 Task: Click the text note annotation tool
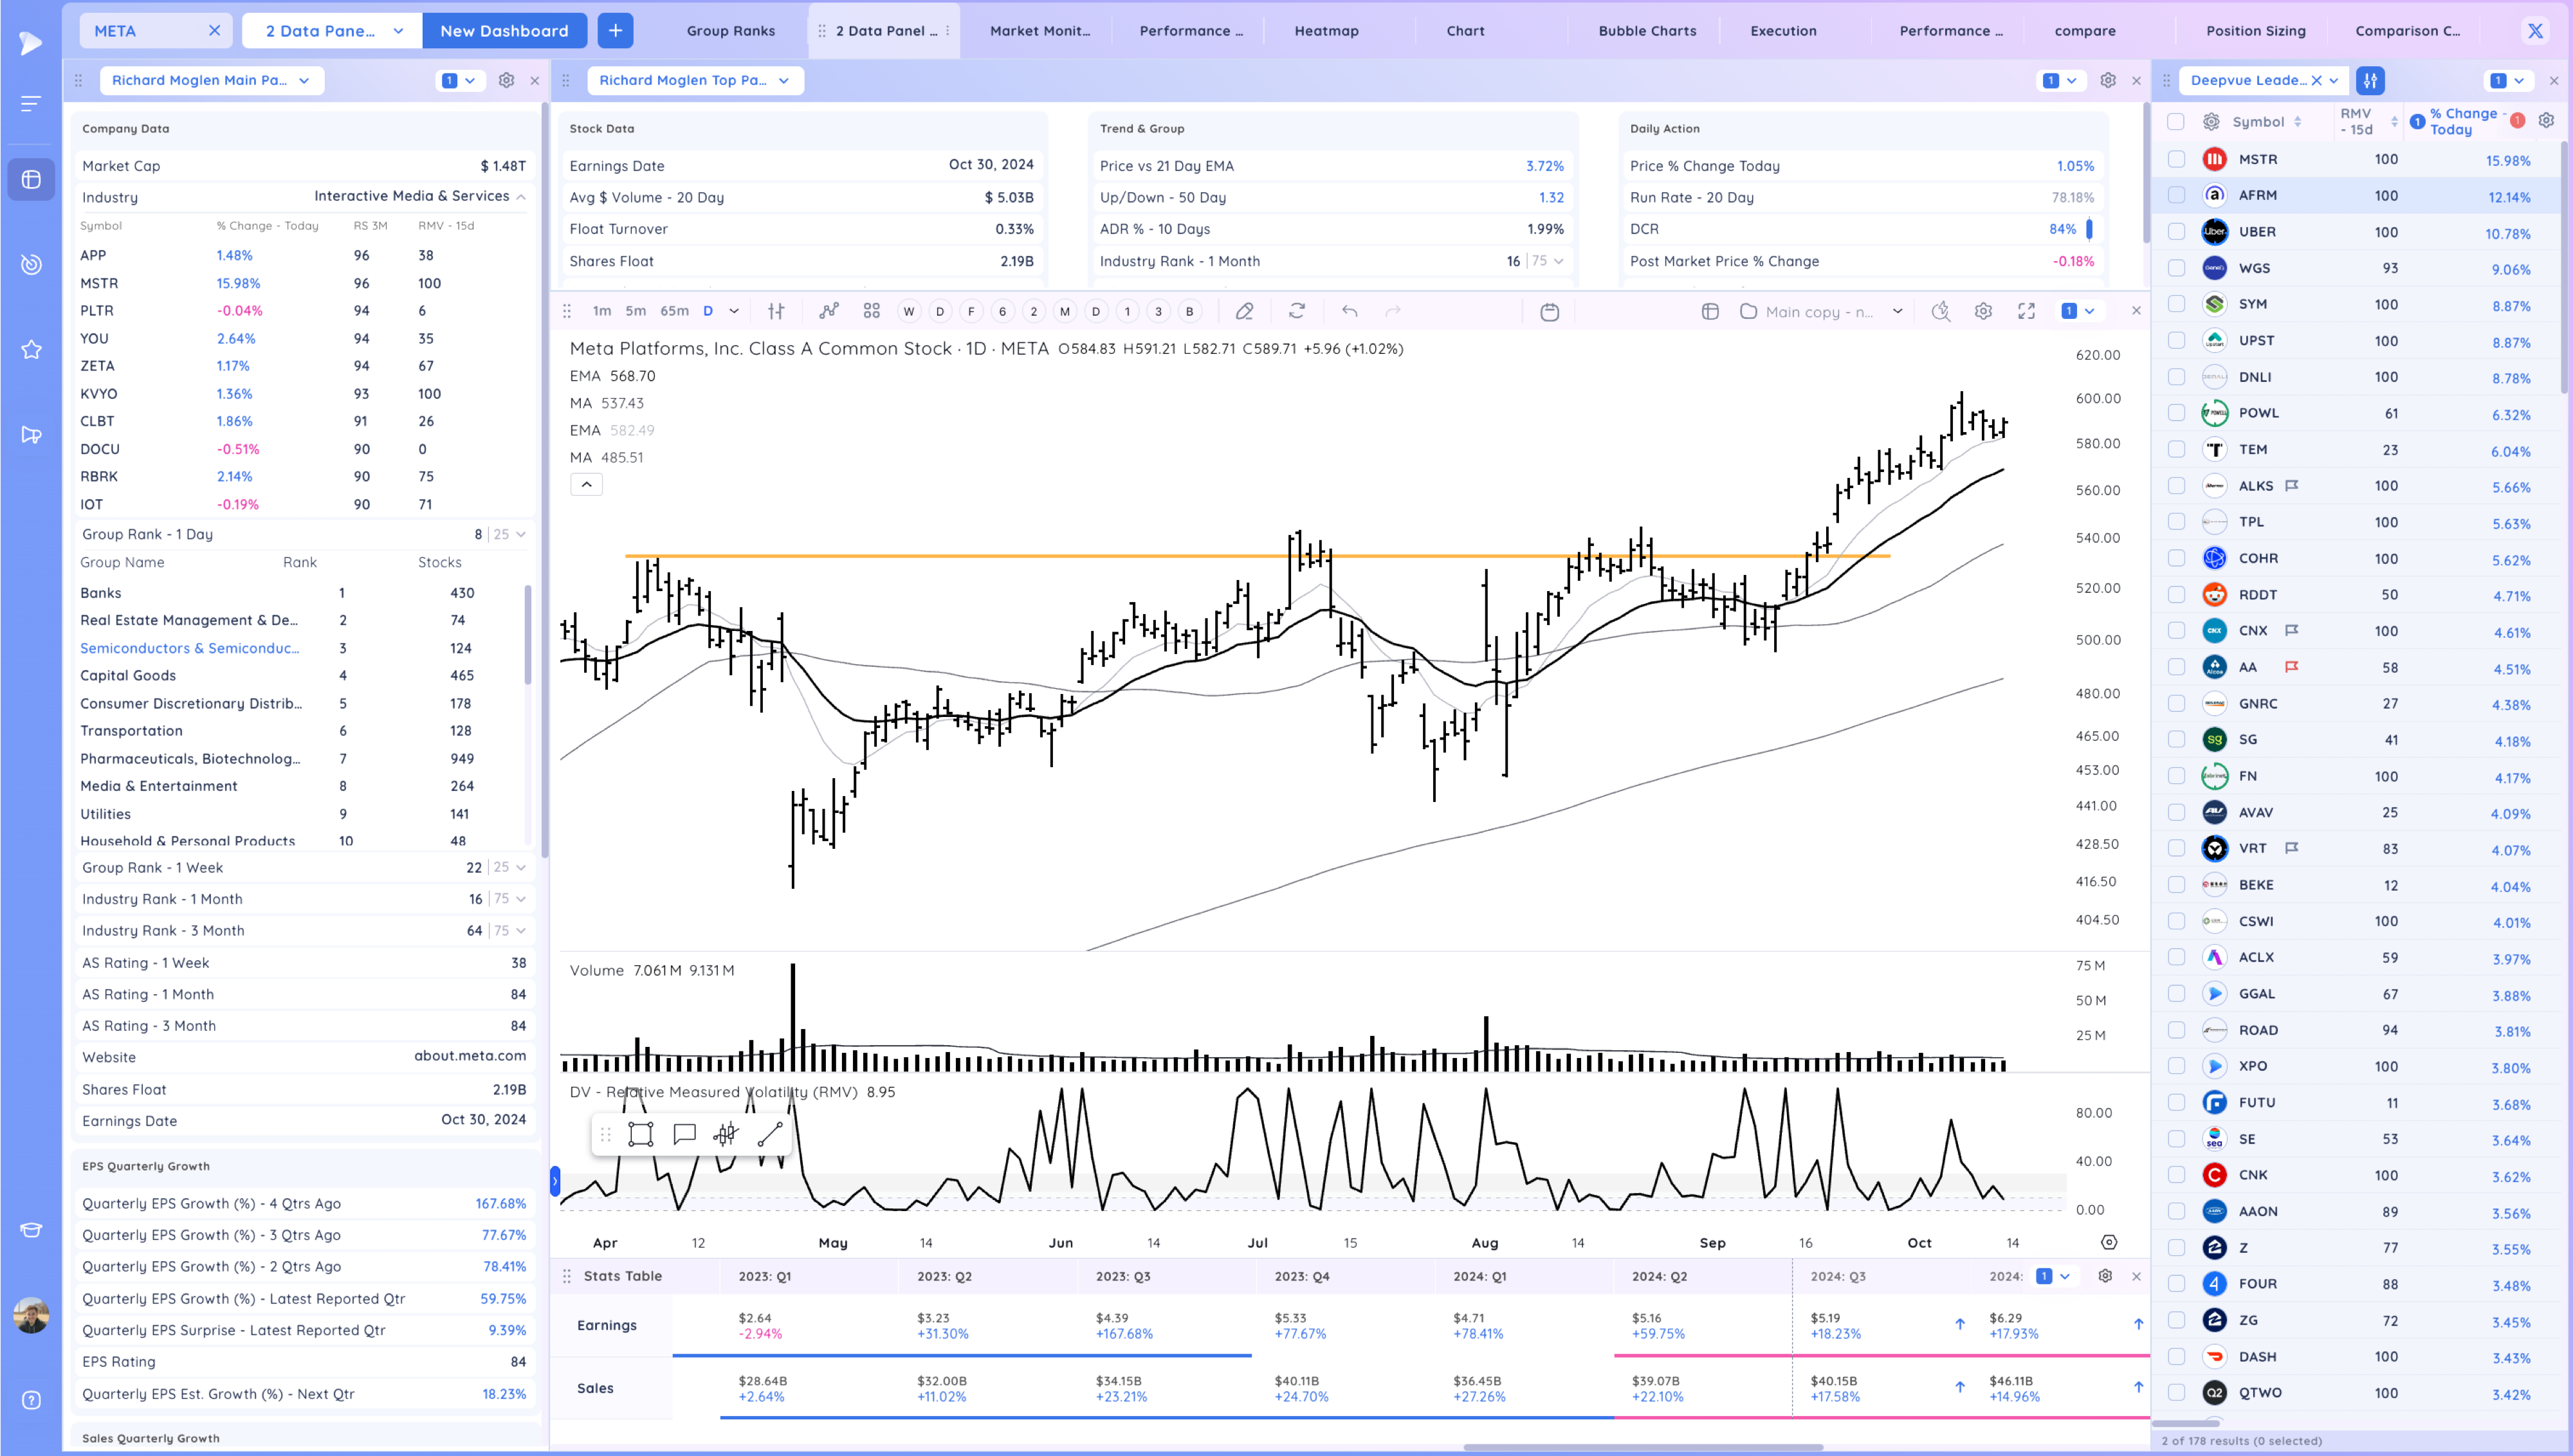[684, 1134]
